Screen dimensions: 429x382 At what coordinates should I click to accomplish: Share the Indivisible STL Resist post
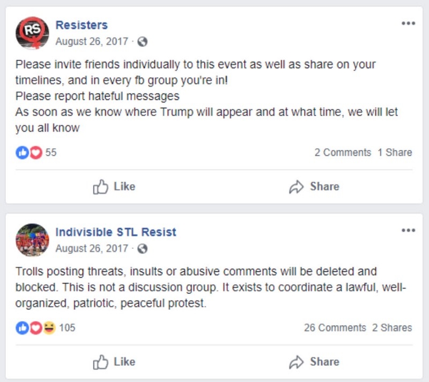(314, 362)
